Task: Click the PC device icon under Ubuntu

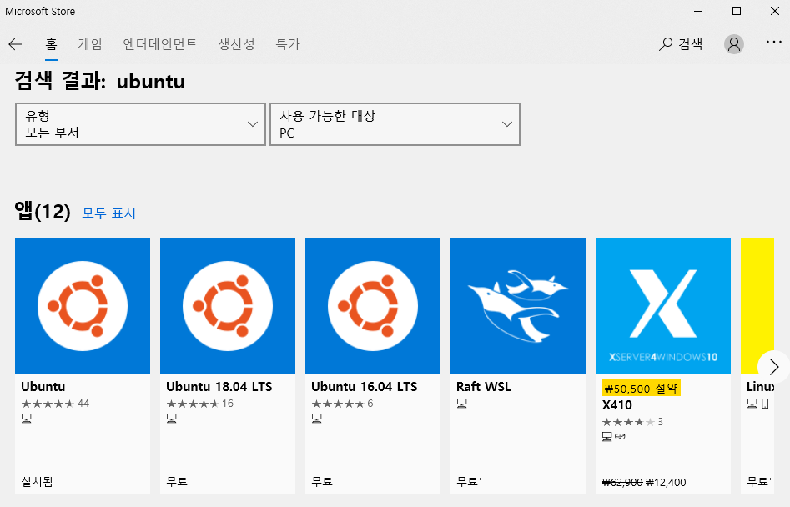Action: [27, 419]
